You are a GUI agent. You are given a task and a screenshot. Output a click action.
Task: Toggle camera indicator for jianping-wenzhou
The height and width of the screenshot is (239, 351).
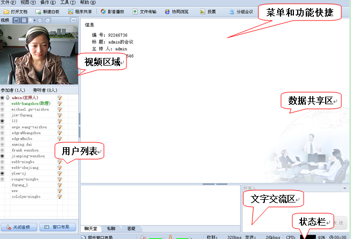[3, 156]
